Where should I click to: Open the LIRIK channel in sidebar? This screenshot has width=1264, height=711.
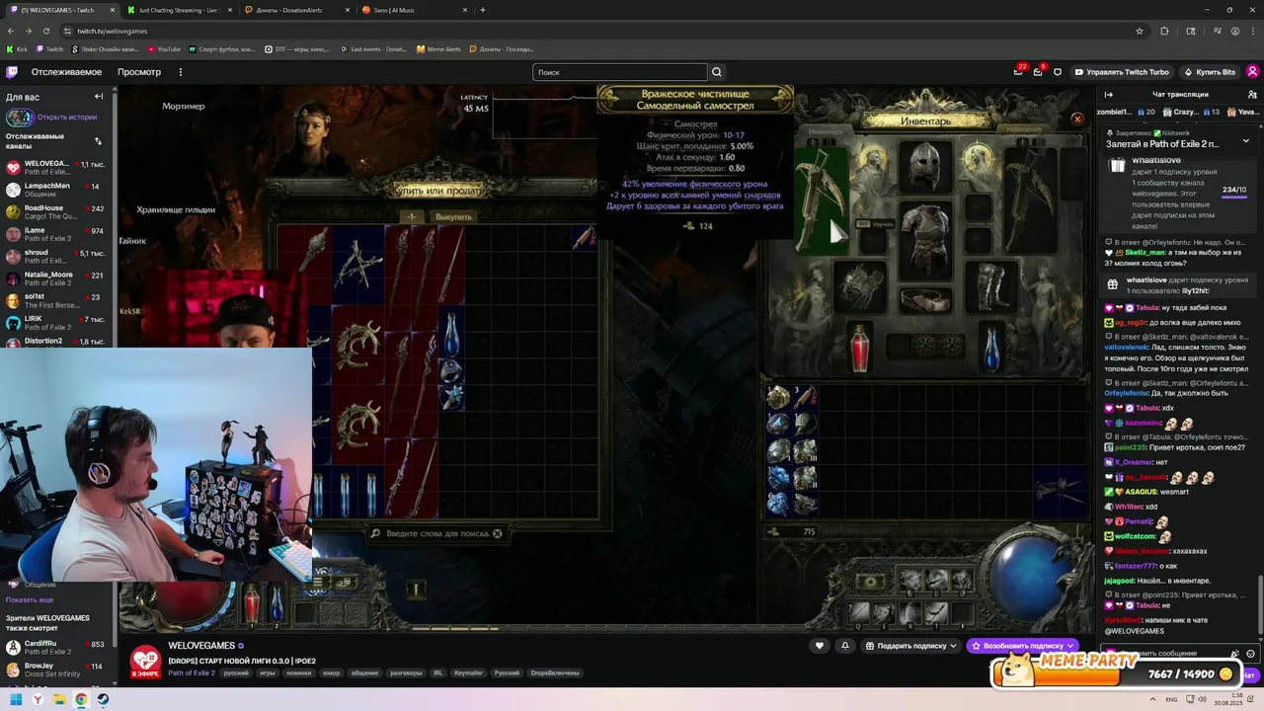[57, 323]
